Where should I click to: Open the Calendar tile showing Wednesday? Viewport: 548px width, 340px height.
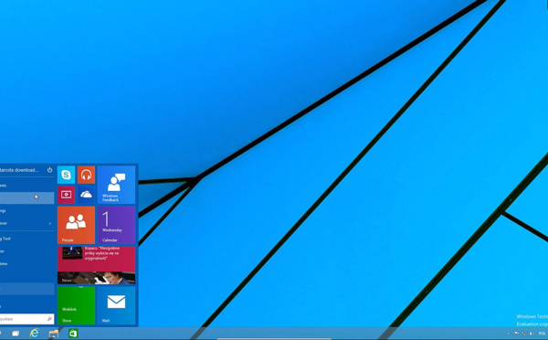click(x=116, y=225)
